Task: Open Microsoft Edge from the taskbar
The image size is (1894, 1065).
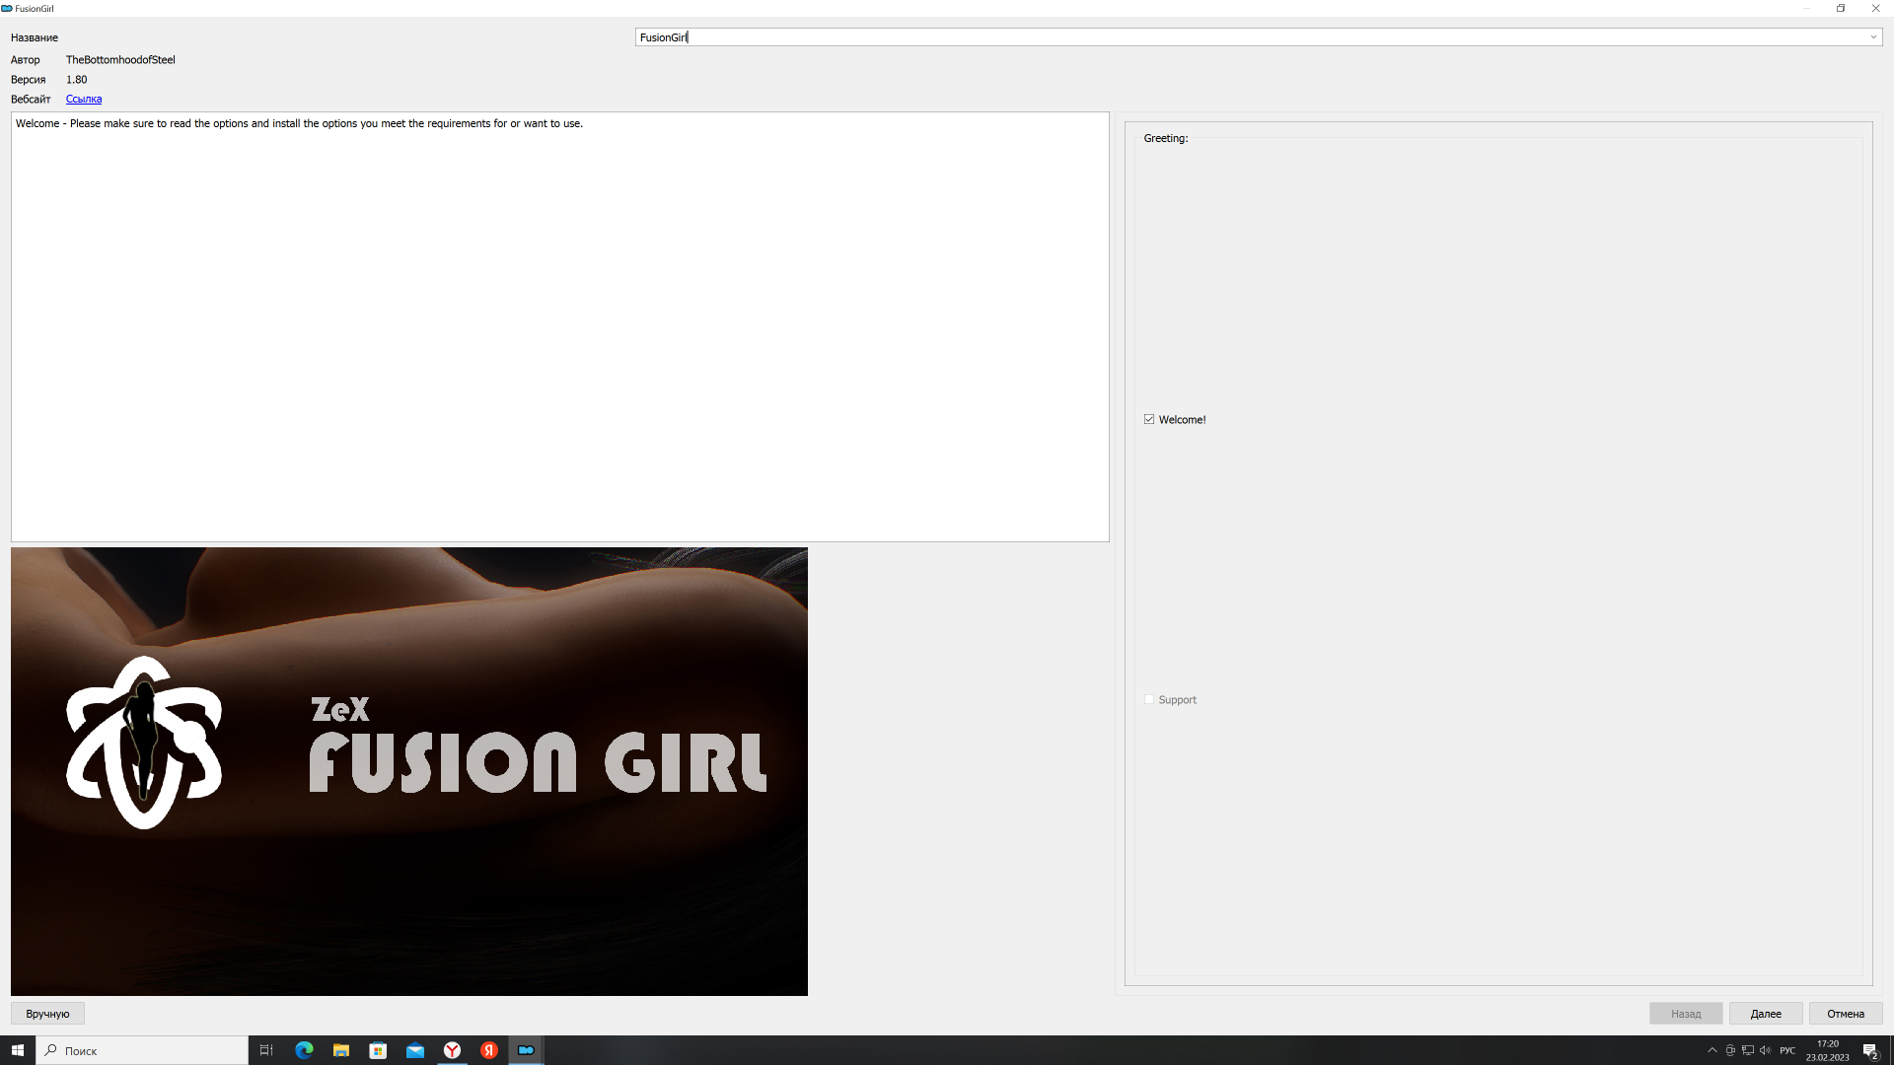Action: 304,1050
